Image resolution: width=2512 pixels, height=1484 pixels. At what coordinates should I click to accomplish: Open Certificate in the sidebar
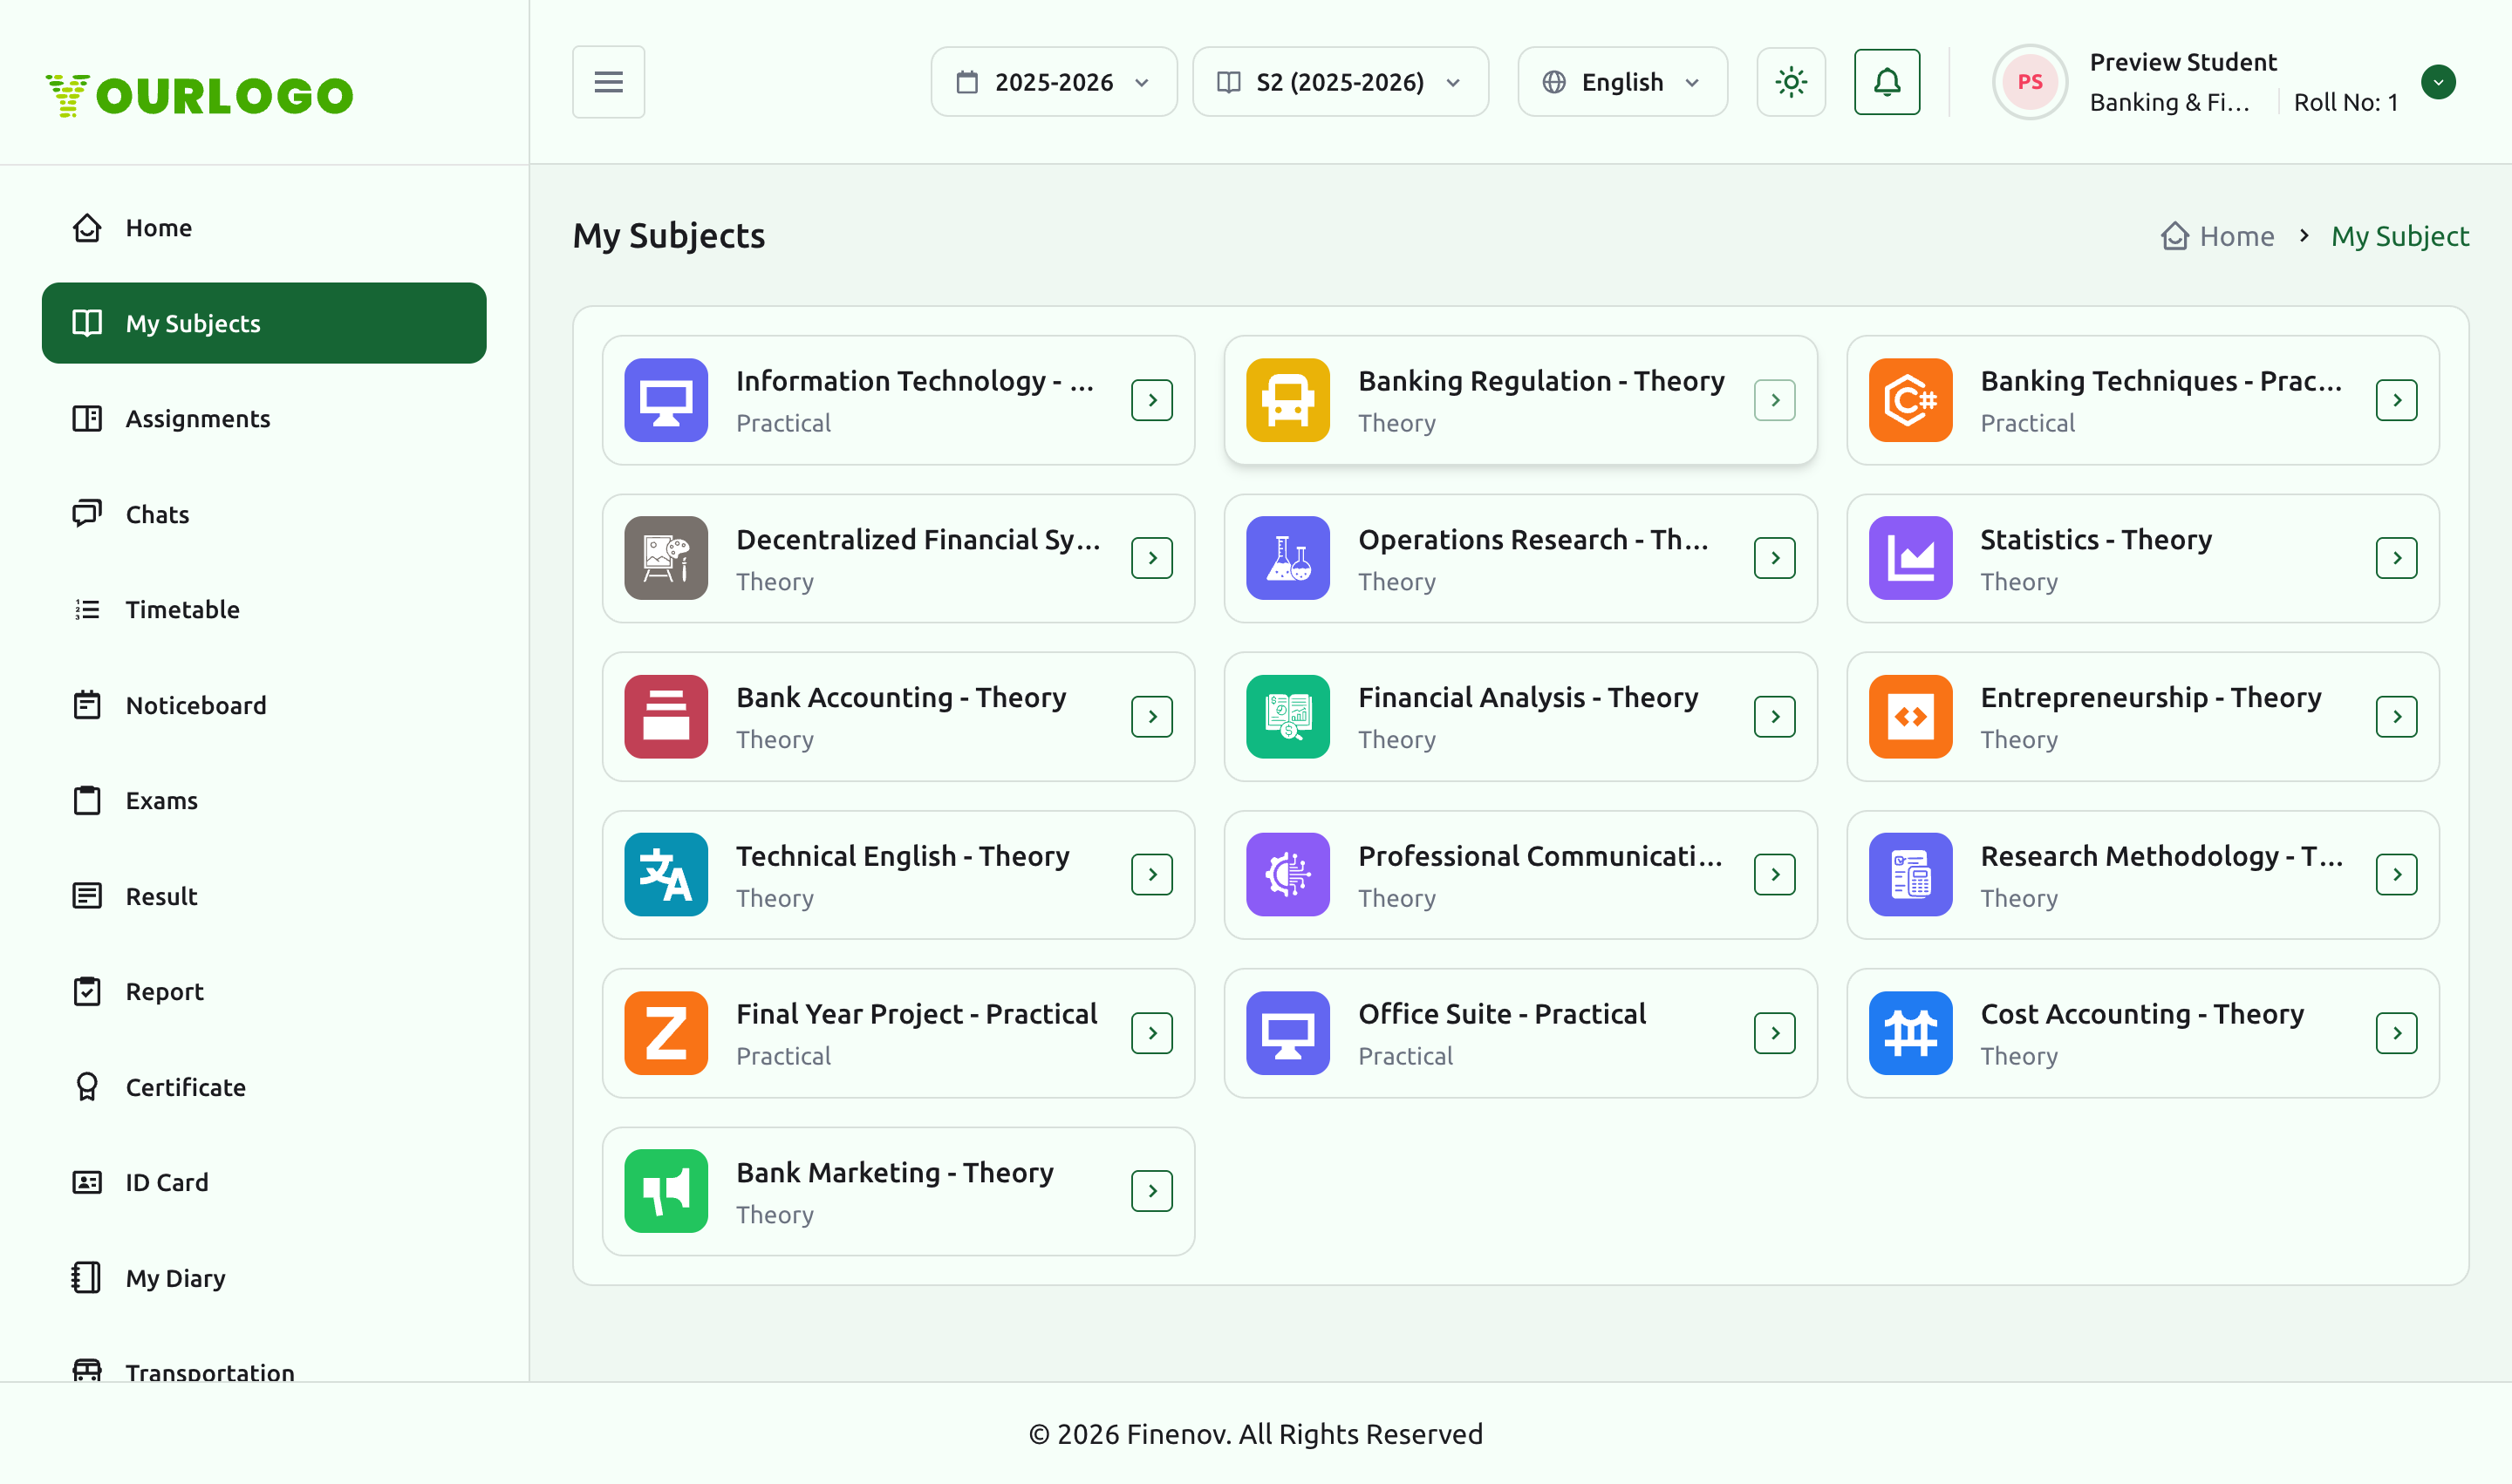(x=264, y=1087)
